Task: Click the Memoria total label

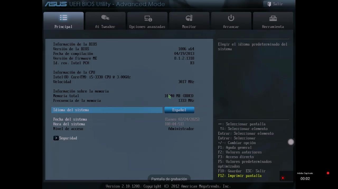Action: [x=66, y=96]
